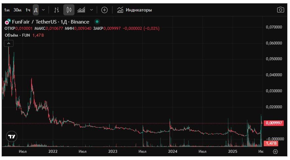The image size is (290, 160).
Task: Click the 0,040000 price axis label
Action: [x=274, y=75]
